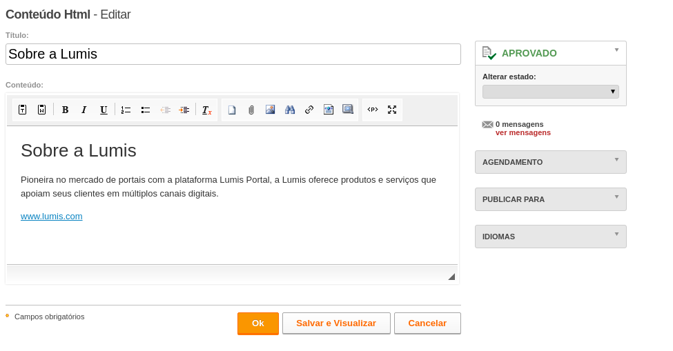Expand the PUBLICAR PARA section
Screen dimensions: 673x351
(x=551, y=199)
